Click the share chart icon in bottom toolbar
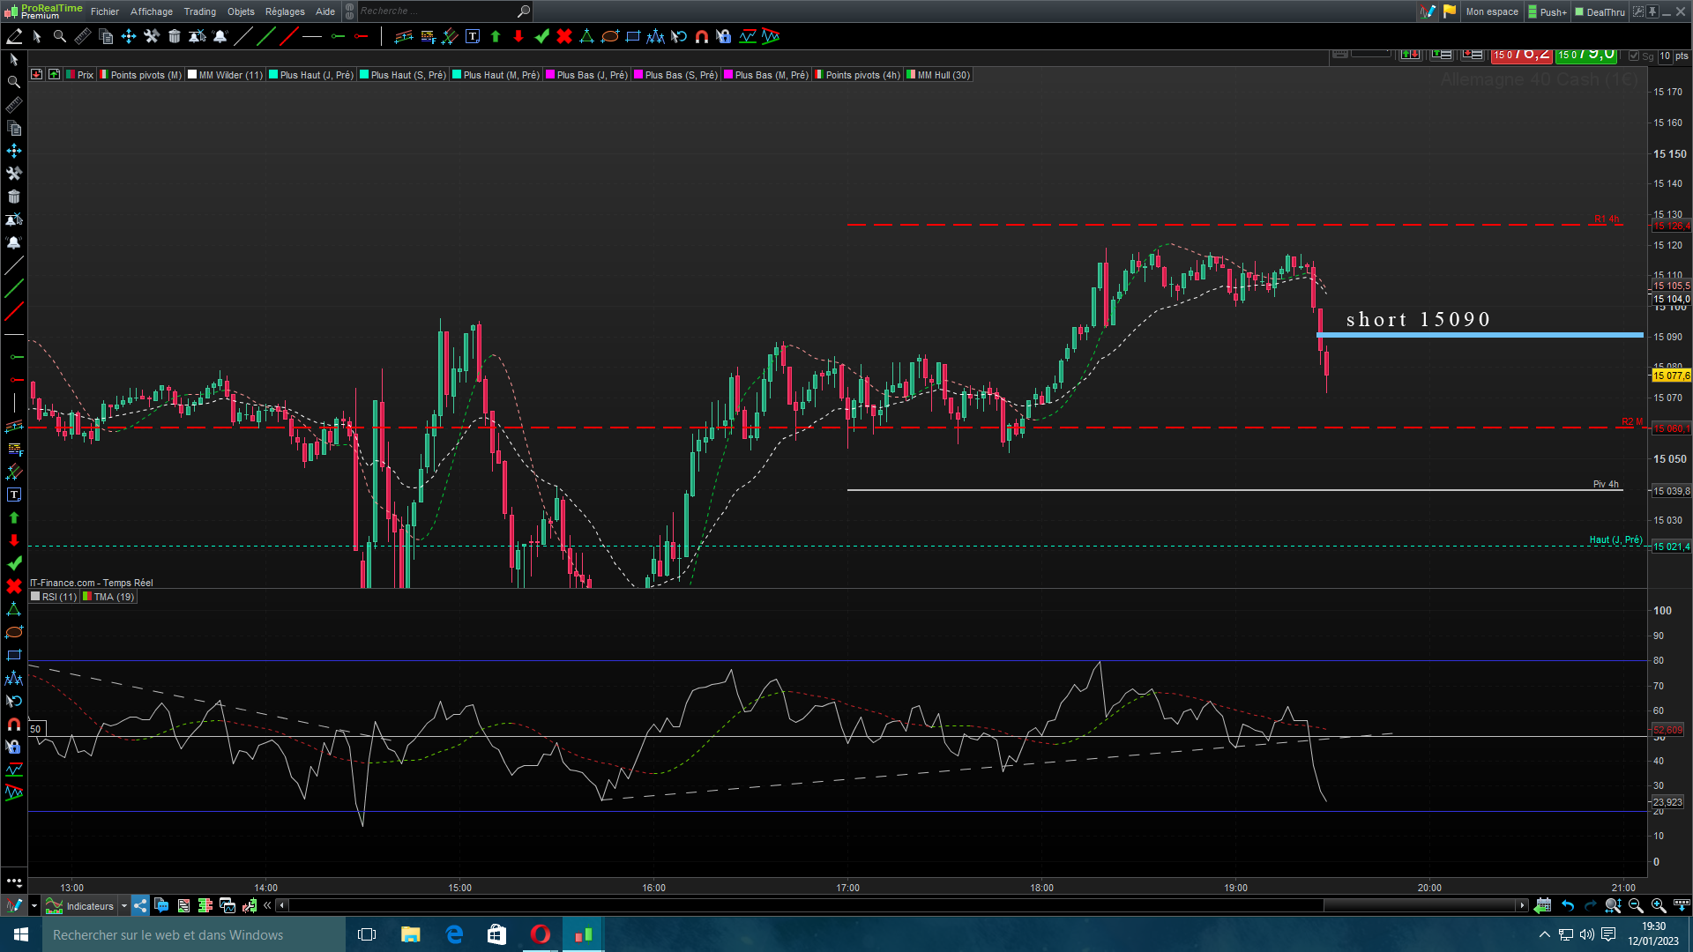Image resolution: width=1693 pixels, height=952 pixels. click(140, 905)
